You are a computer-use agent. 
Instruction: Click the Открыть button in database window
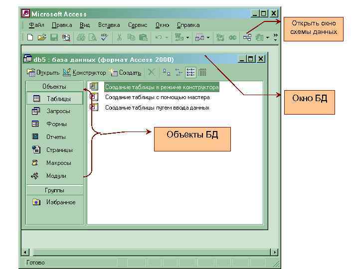point(43,73)
